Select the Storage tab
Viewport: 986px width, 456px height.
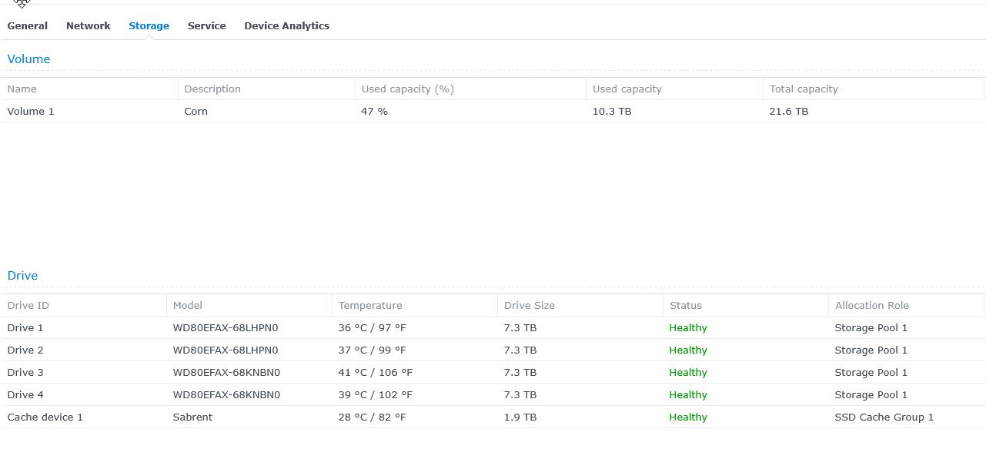point(149,25)
